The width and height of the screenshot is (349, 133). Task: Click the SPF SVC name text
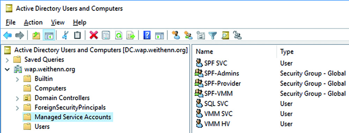216,63
